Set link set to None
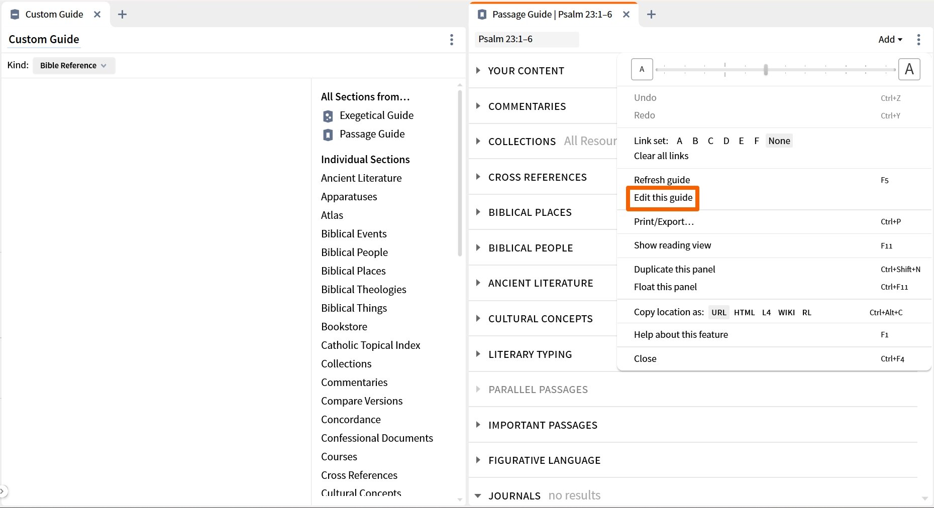 [x=779, y=141]
